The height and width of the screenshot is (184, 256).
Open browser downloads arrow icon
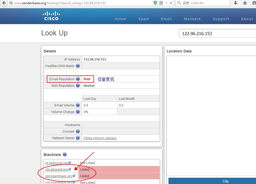click(236, 3)
